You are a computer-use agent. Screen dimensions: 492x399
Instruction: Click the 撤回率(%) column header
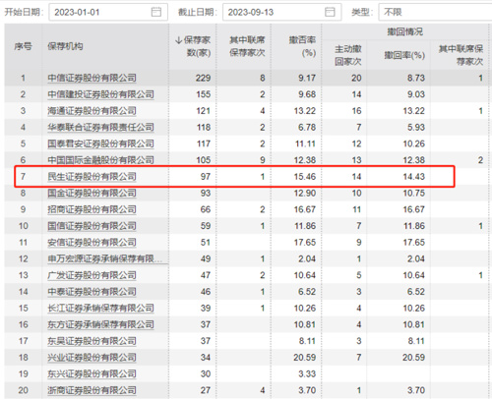(x=404, y=55)
